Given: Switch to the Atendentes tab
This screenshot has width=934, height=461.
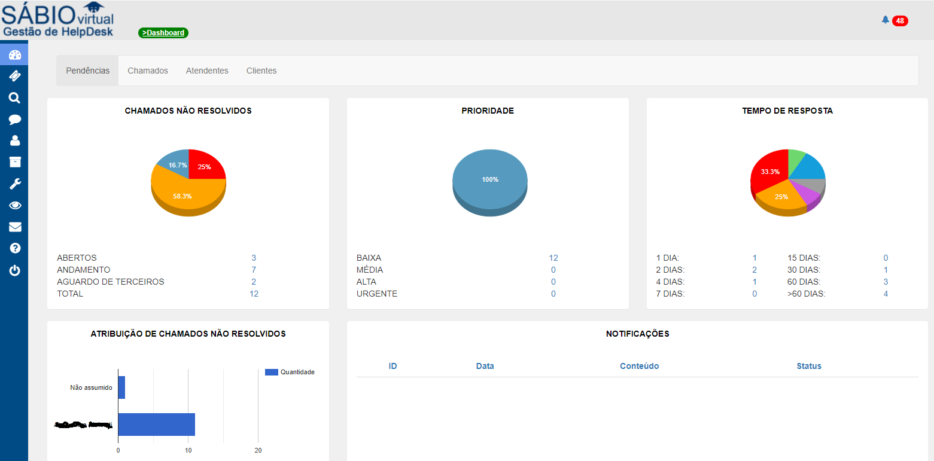Looking at the screenshot, I should 207,70.
